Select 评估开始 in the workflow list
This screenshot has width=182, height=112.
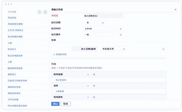tap(12, 18)
